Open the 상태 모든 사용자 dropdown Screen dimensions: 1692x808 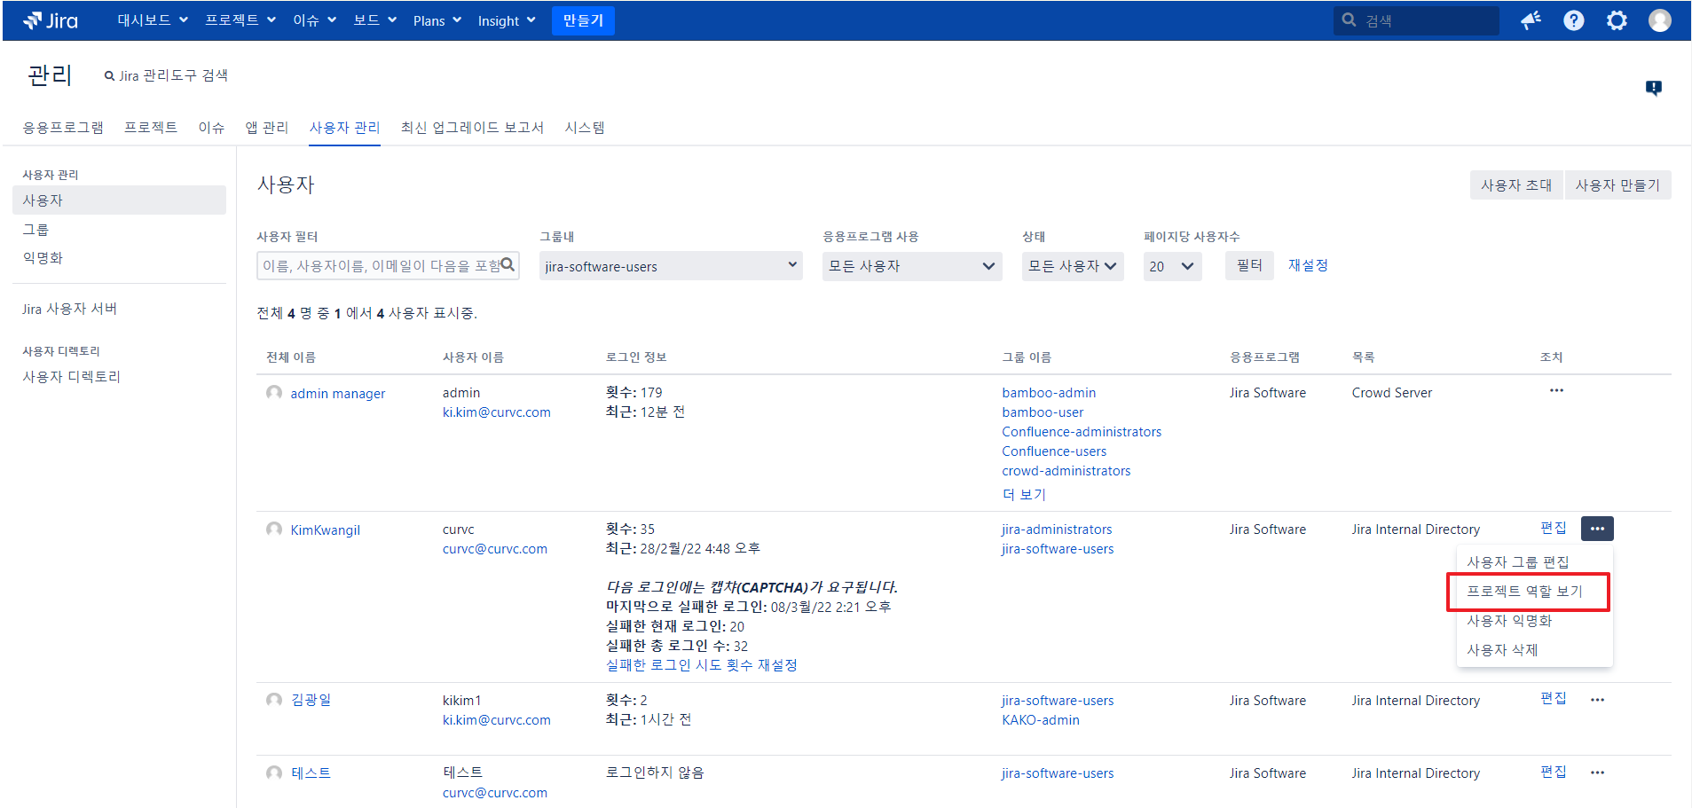(x=1073, y=266)
